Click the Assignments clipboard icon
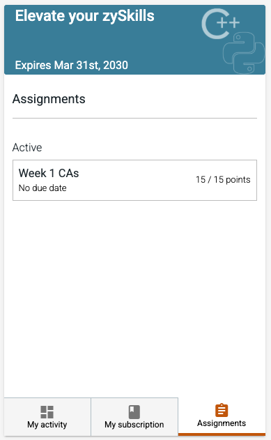The width and height of the screenshot is (271, 440). 222,410
